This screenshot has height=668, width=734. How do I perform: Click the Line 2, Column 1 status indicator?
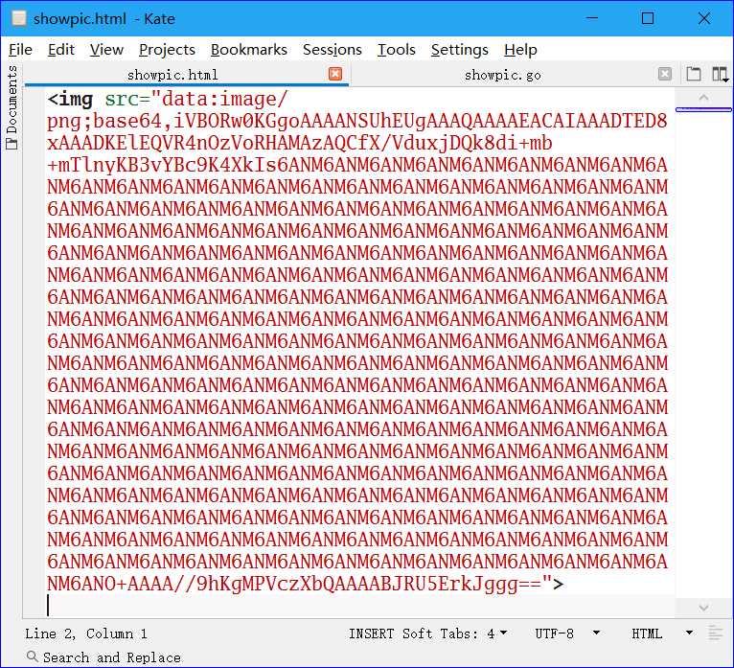(x=86, y=633)
